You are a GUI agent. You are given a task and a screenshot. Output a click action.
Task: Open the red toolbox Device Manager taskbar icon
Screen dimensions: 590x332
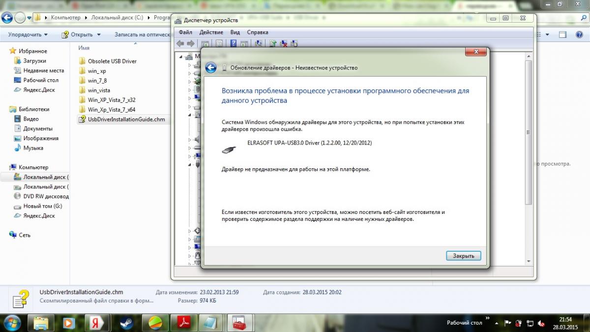click(x=240, y=323)
